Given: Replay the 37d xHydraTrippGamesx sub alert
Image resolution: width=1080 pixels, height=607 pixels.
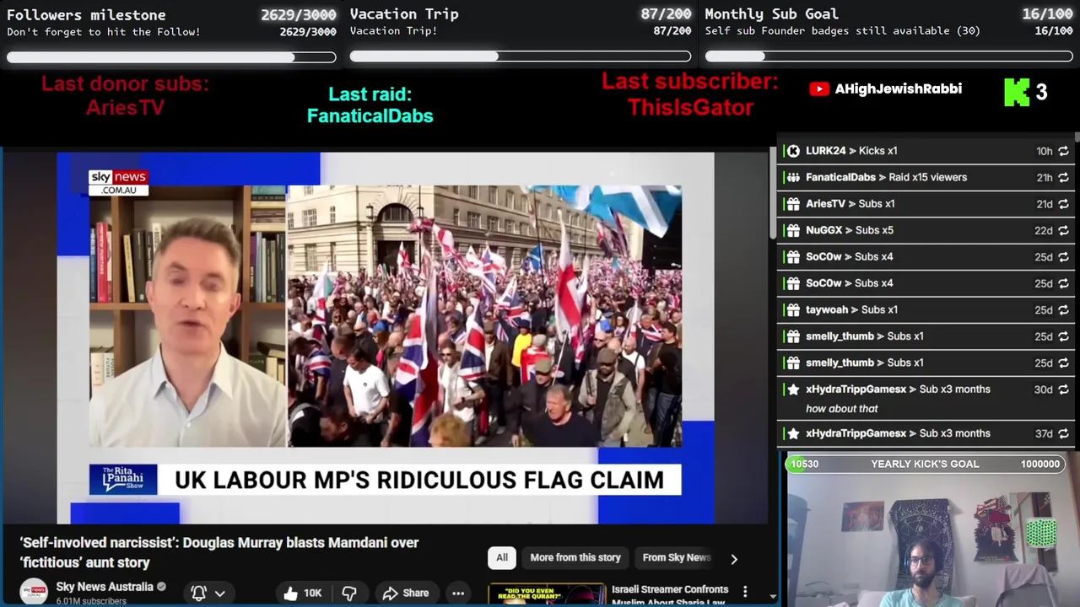Looking at the screenshot, I should point(1063,433).
